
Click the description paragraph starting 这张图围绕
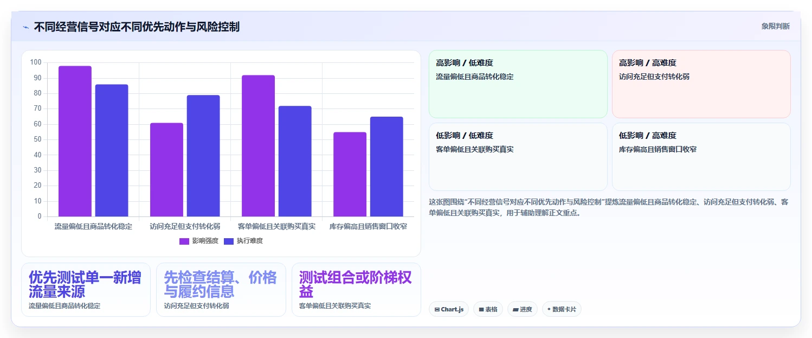(x=609, y=207)
